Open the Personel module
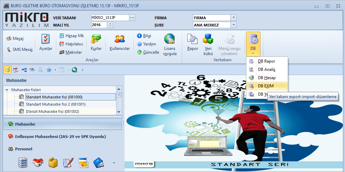The image size is (345, 172). point(63,149)
